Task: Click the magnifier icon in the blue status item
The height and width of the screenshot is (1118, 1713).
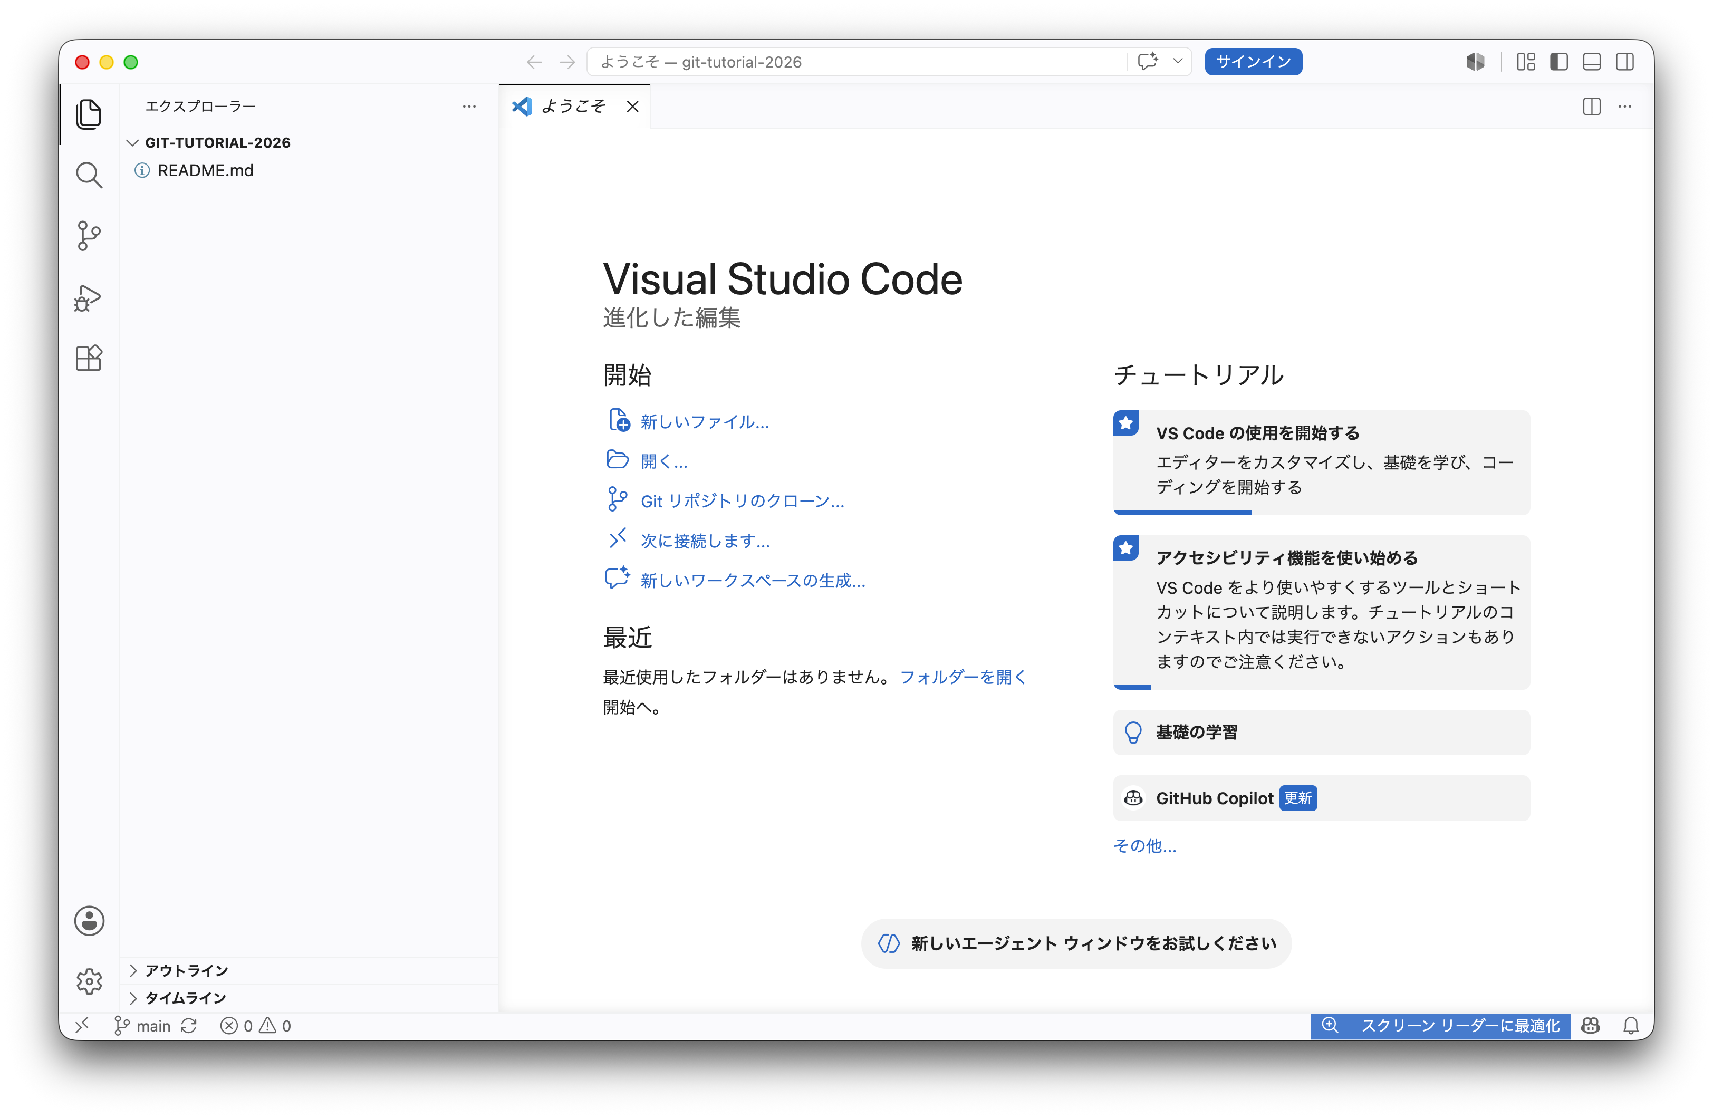Action: (x=1330, y=1025)
